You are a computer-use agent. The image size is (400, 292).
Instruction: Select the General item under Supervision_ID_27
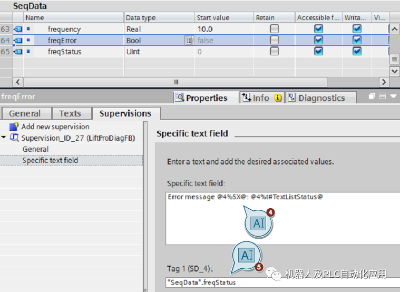point(35,149)
